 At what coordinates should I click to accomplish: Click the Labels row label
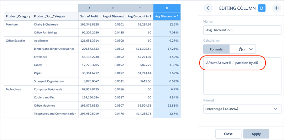click(38, 65)
